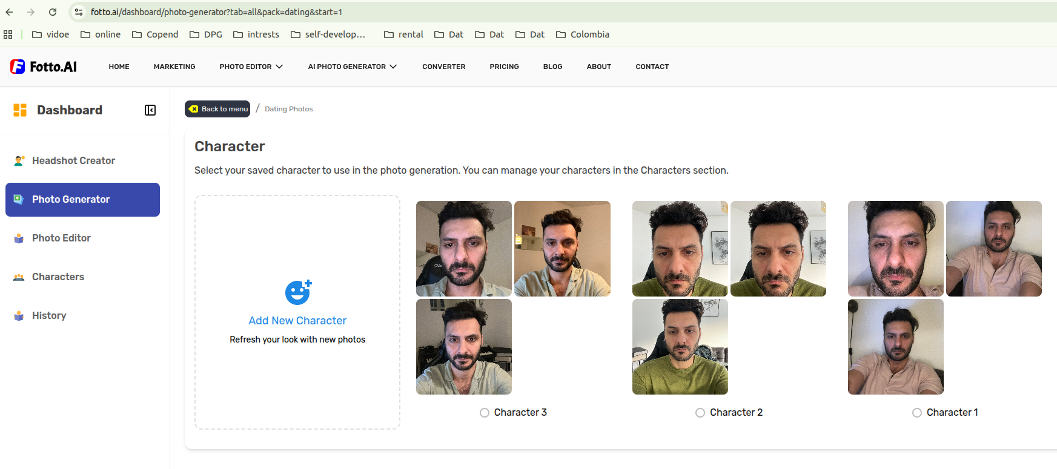
Task: Open the Home nav item
Action: 119,67
